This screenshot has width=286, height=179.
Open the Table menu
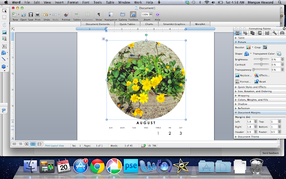[x=110, y=2]
